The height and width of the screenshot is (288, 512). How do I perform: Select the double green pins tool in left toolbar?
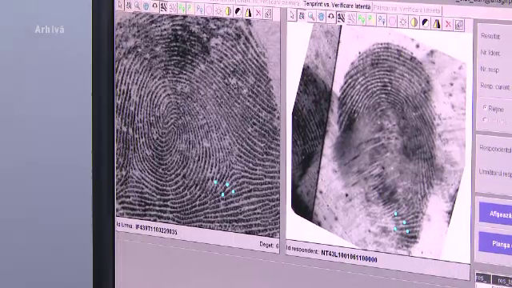coord(182,8)
